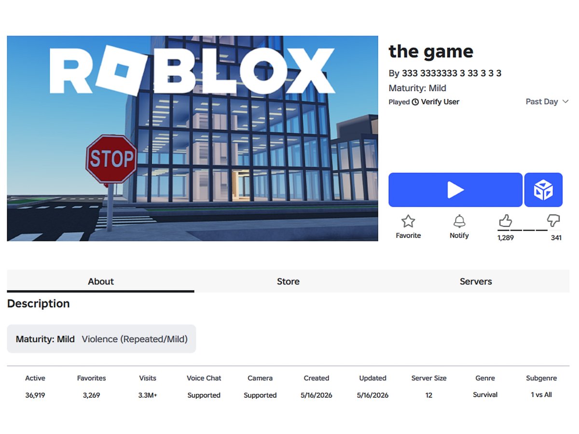This screenshot has height=434, width=579.
Task: Click the blue Play button
Action: coord(455,190)
